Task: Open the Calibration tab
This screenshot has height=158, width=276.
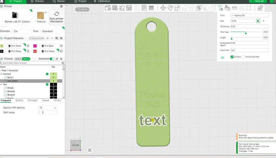Action: [x=102, y=1]
